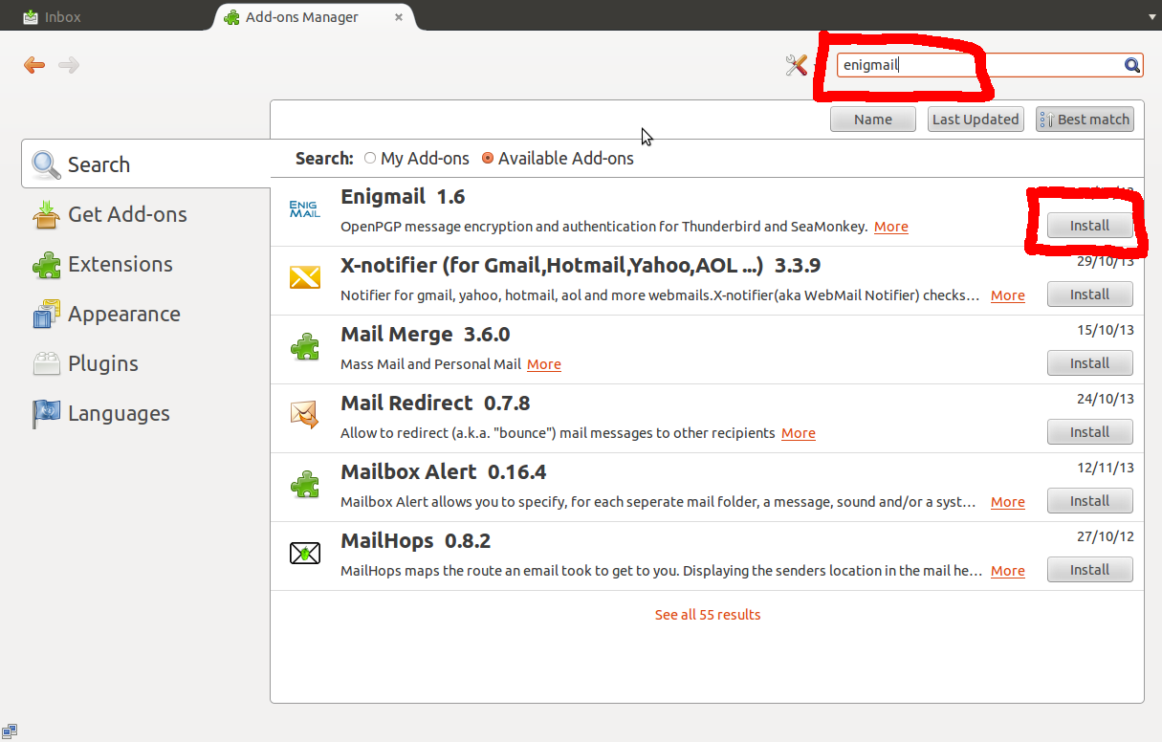Install the Enigmail 1.6 add-on
The image size is (1162, 742).
click(x=1089, y=226)
